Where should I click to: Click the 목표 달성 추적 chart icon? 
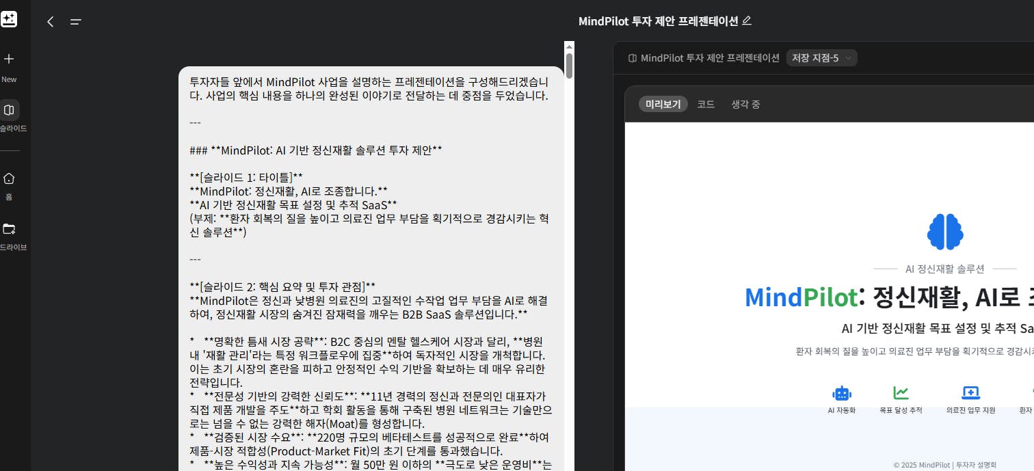[901, 393]
